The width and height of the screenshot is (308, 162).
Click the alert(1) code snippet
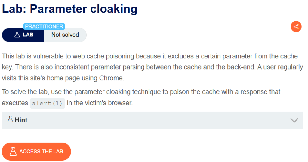[48, 103]
